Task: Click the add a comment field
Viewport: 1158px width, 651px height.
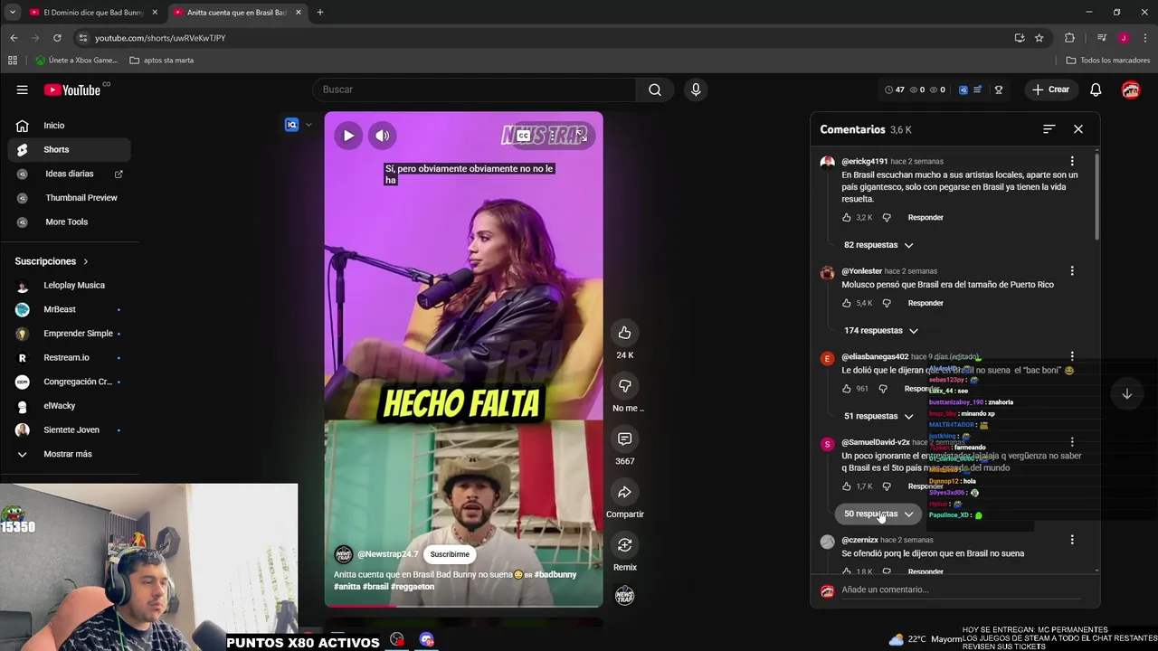Action: tap(961, 590)
